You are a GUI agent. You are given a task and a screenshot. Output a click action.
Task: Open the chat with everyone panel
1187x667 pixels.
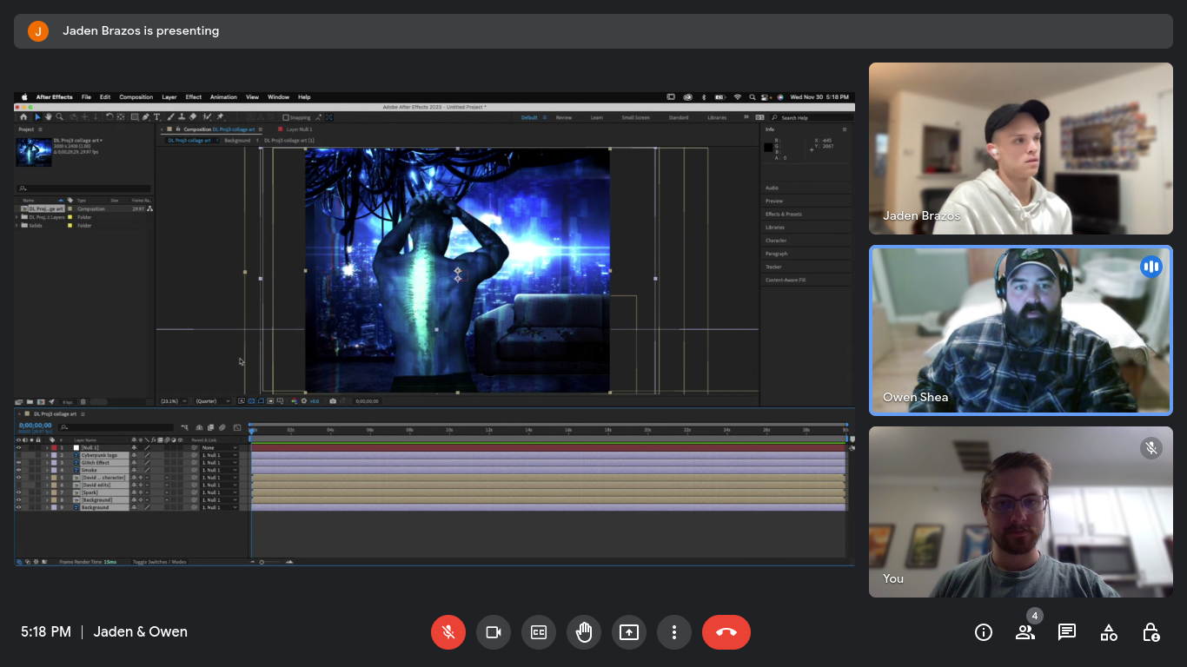(x=1067, y=632)
